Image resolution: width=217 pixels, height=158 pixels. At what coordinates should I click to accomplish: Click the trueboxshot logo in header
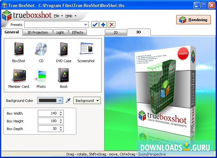[x=27, y=15]
